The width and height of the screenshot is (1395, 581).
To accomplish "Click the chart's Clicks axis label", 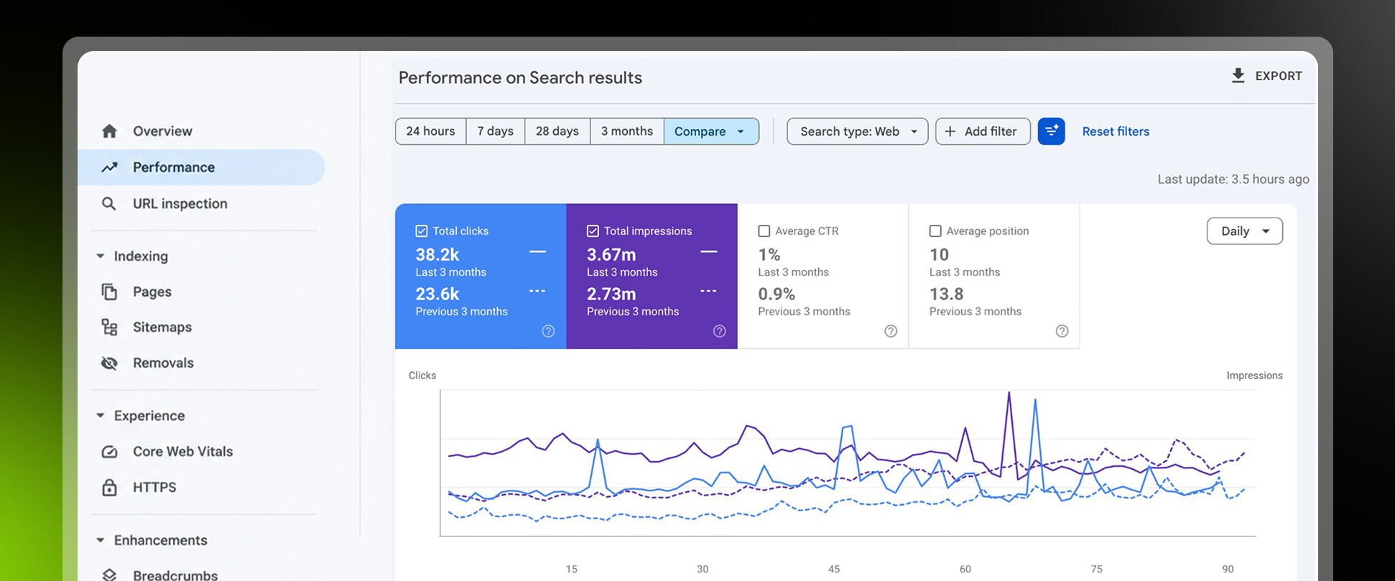I will click(422, 376).
